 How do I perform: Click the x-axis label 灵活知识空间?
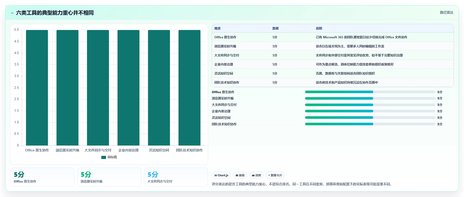pos(159,150)
